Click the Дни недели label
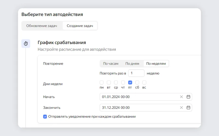Viewport: 219px width, 136px height. coord(53,84)
